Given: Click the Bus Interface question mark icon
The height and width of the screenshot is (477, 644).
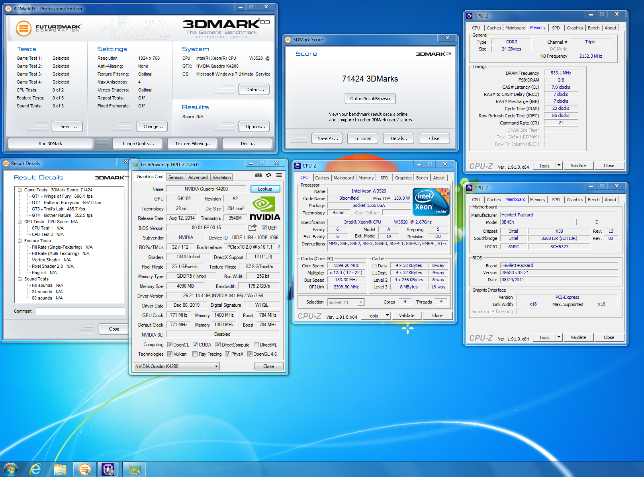Looking at the screenshot, I should [x=279, y=247].
